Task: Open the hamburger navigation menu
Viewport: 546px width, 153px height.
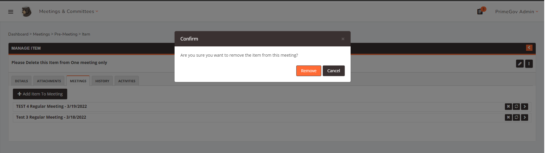Action: (11, 12)
